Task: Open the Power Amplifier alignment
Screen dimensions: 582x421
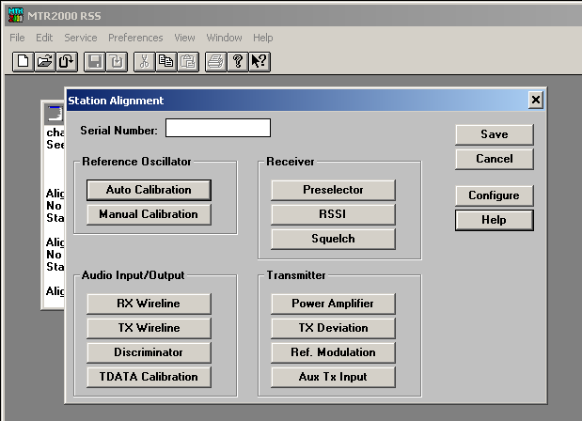Action: tap(333, 304)
